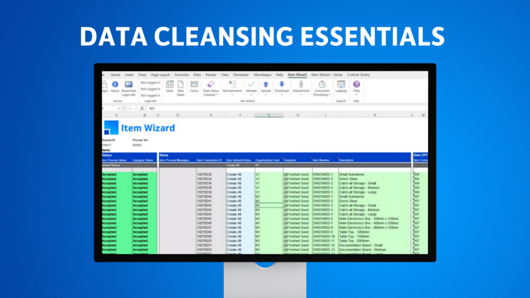This screenshot has height=298, width=530.
Task: Select the Item Wizard tab
Action: point(297,74)
